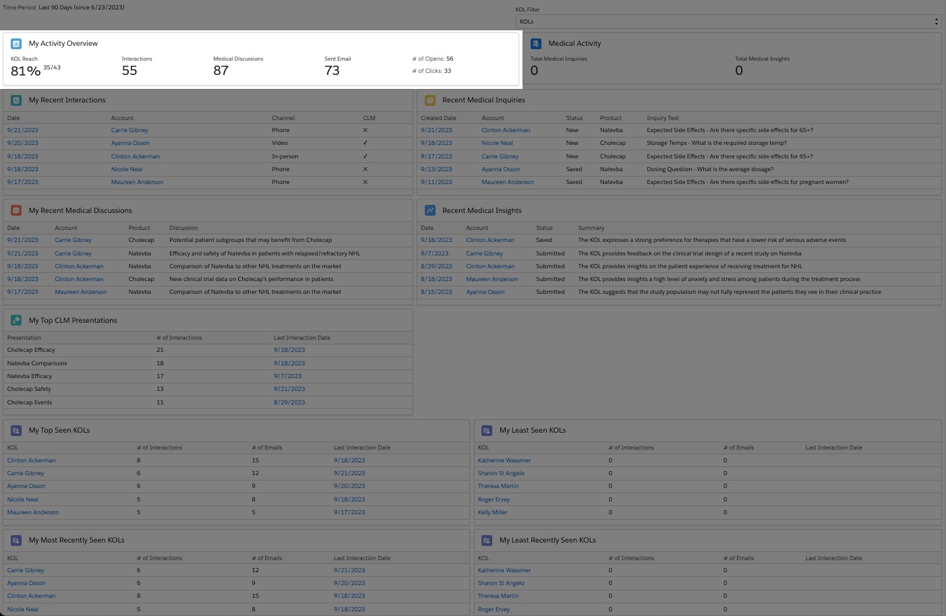Image resolution: width=946 pixels, height=616 pixels.
Task: Click the Interactions count of 55
Action: pos(129,71)
